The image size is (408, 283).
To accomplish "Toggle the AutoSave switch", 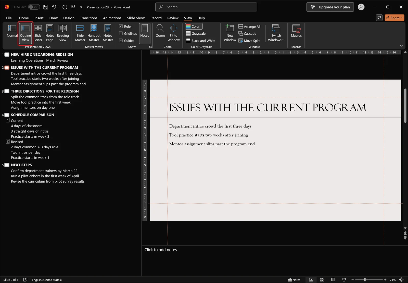I will [x=34, y=7].
